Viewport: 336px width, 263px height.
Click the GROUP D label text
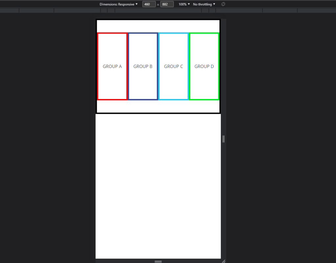pos(204,66)
